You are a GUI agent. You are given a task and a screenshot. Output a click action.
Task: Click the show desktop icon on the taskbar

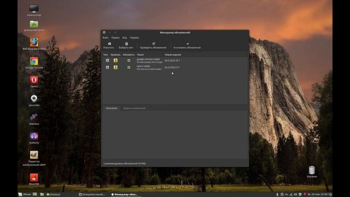(x=35, y=195)
